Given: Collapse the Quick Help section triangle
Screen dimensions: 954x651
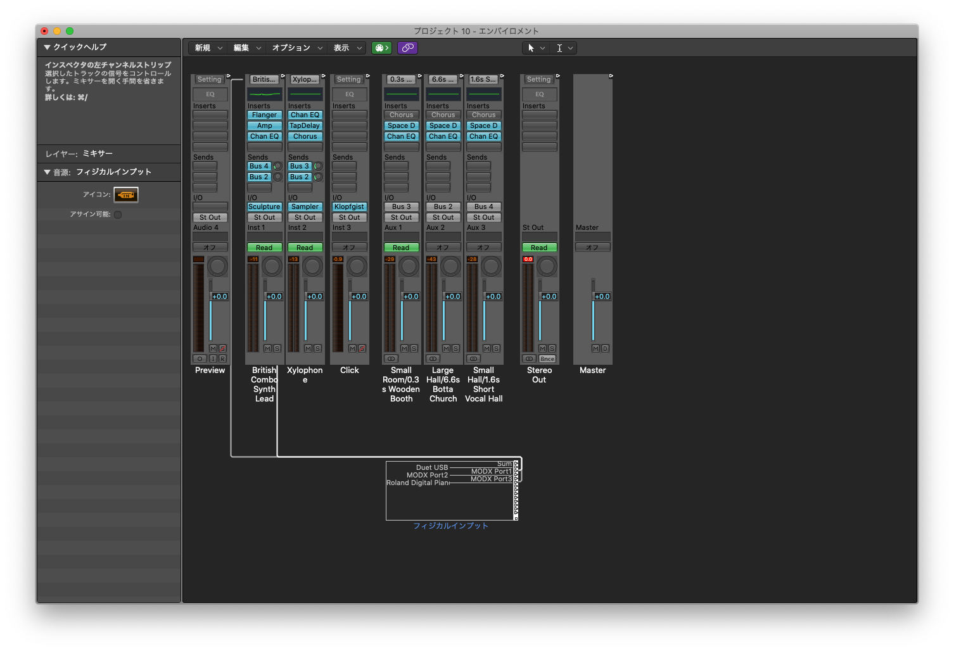Looking at the screenshot, I should (x=47, y=47).
